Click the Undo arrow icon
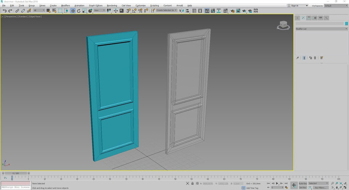The height and width of the screenshot is (190, 349). (x=4, y=10)
